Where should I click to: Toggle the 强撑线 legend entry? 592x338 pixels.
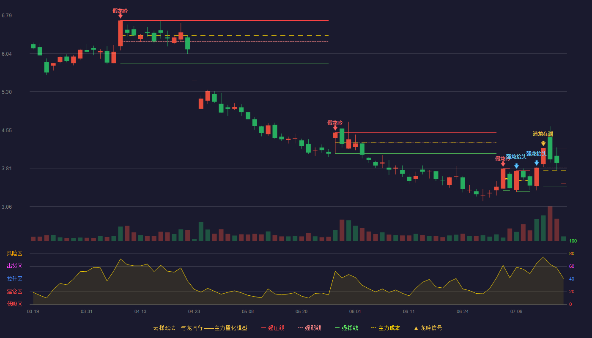pyautogui.click(x=346, y=328)
